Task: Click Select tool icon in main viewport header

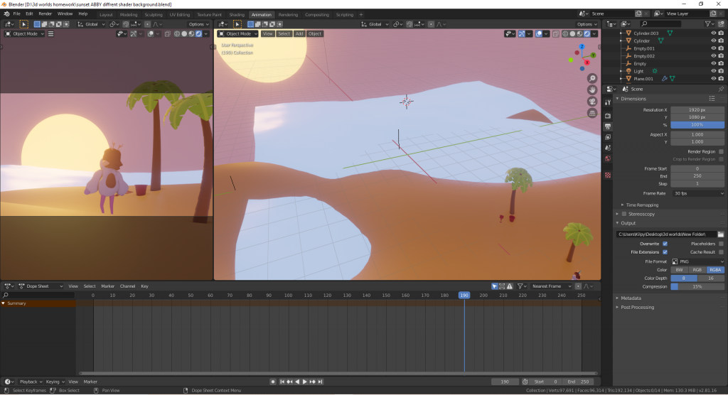Action: pos(237,24)
